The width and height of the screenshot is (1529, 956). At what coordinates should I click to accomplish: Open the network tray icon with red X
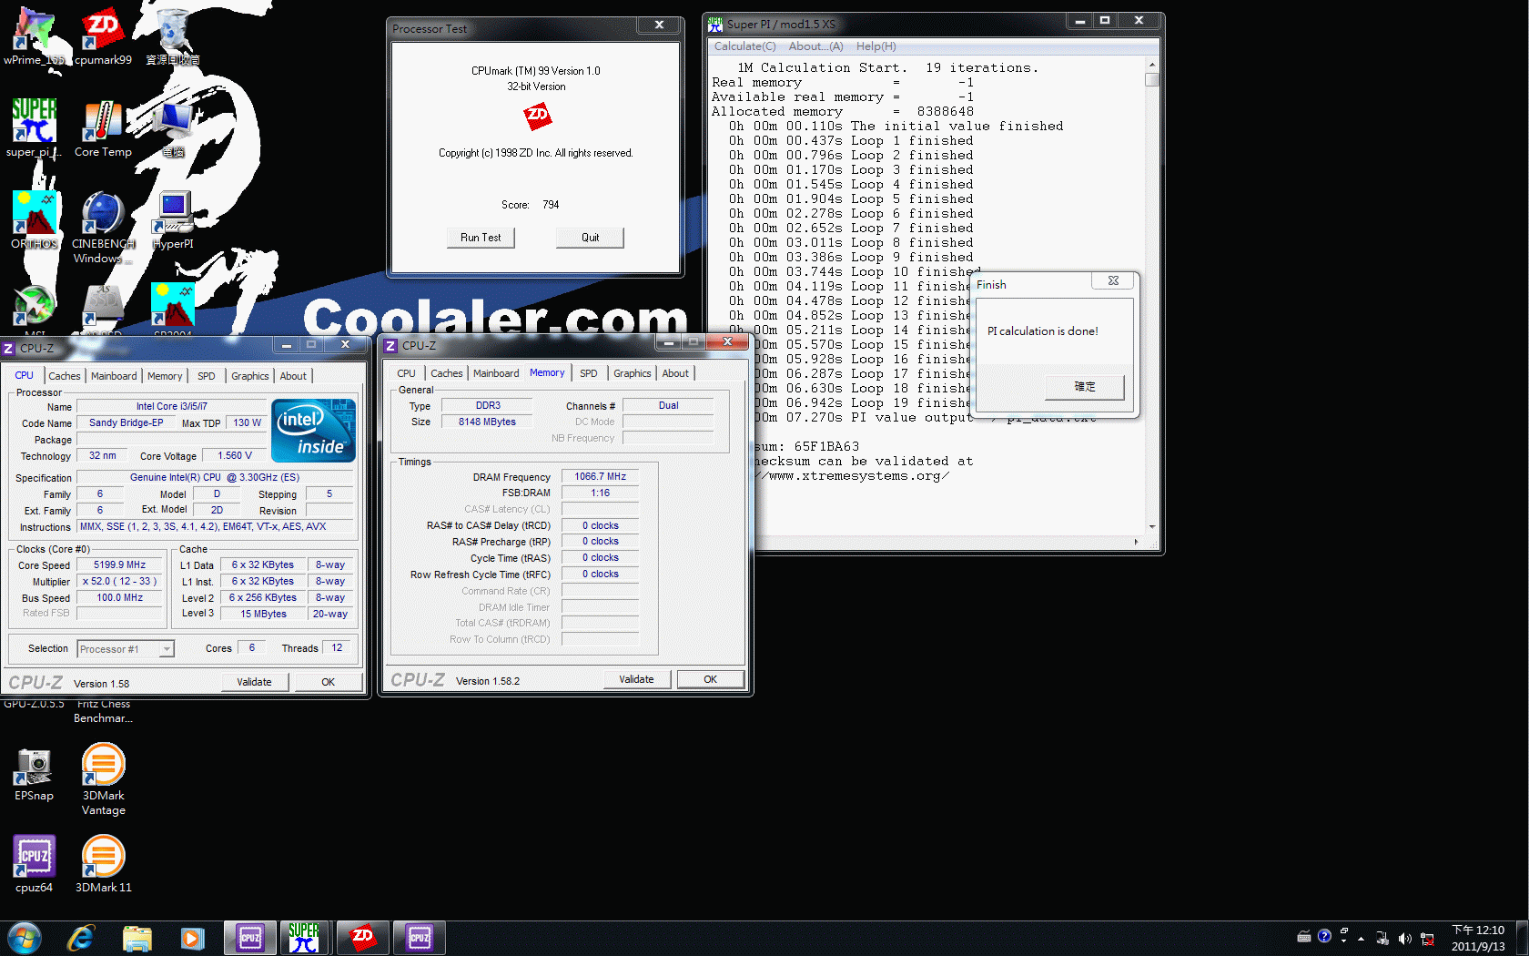[x=1427, y=939]
